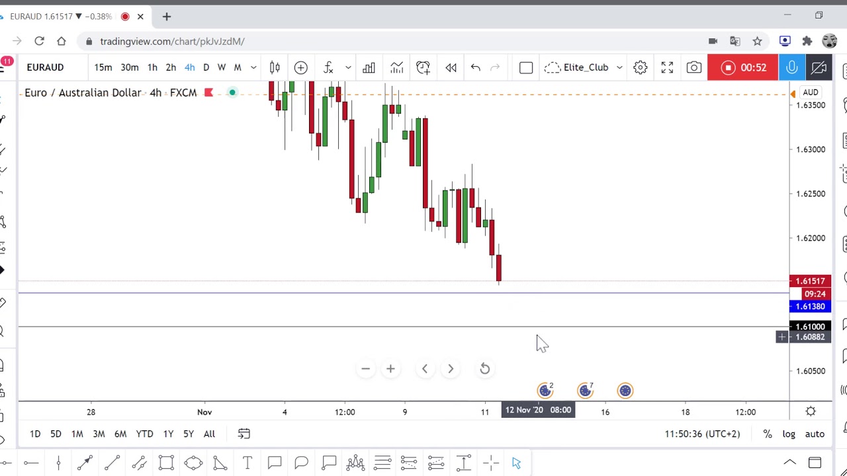Screen dimensions: 847x476
Task: Move chart left with arrow button
Action: click(x=425, y=369)
